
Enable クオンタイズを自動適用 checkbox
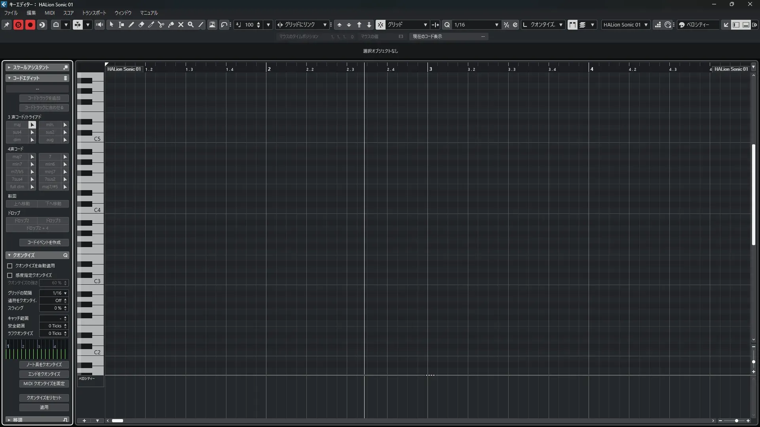(x=10, y=266)
